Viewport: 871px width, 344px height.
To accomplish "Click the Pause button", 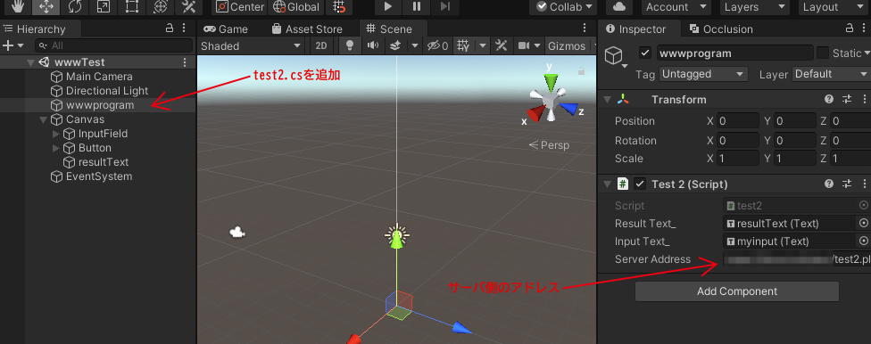I will tap(417, 7).
